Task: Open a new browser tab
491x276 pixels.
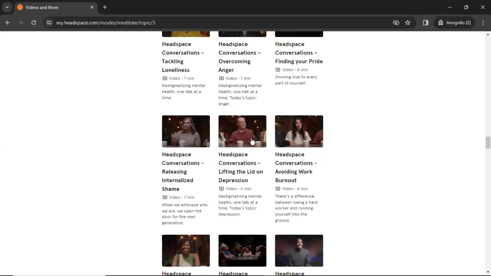Action: coord(105,7)
